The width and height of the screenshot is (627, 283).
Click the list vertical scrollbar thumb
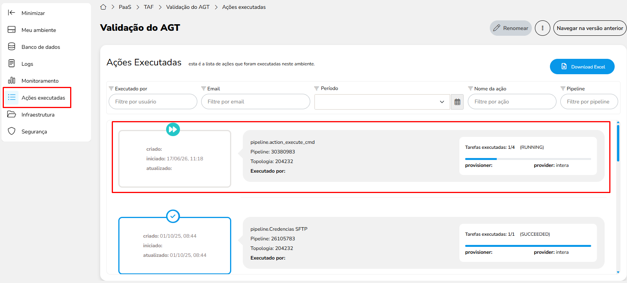[618, 143]
